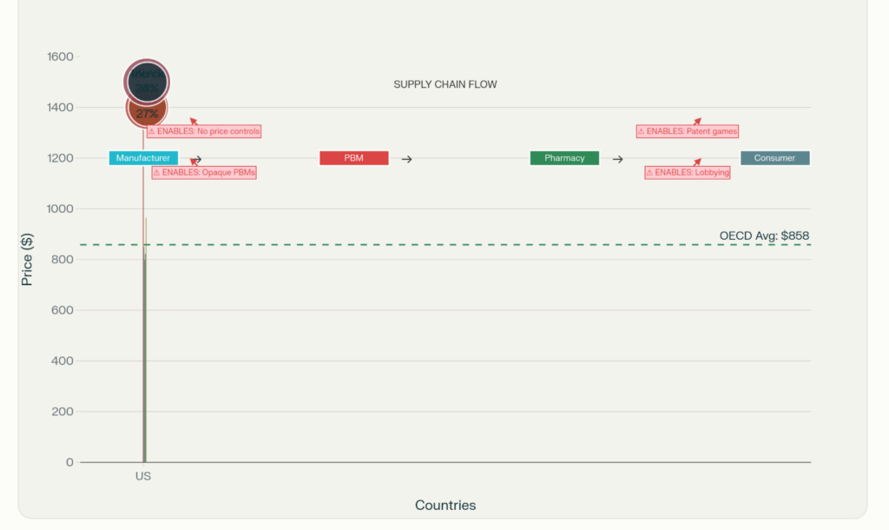The image size is (889, 530).
Task: Click the 'OECD Avg: $858' label
Action: 764,235
